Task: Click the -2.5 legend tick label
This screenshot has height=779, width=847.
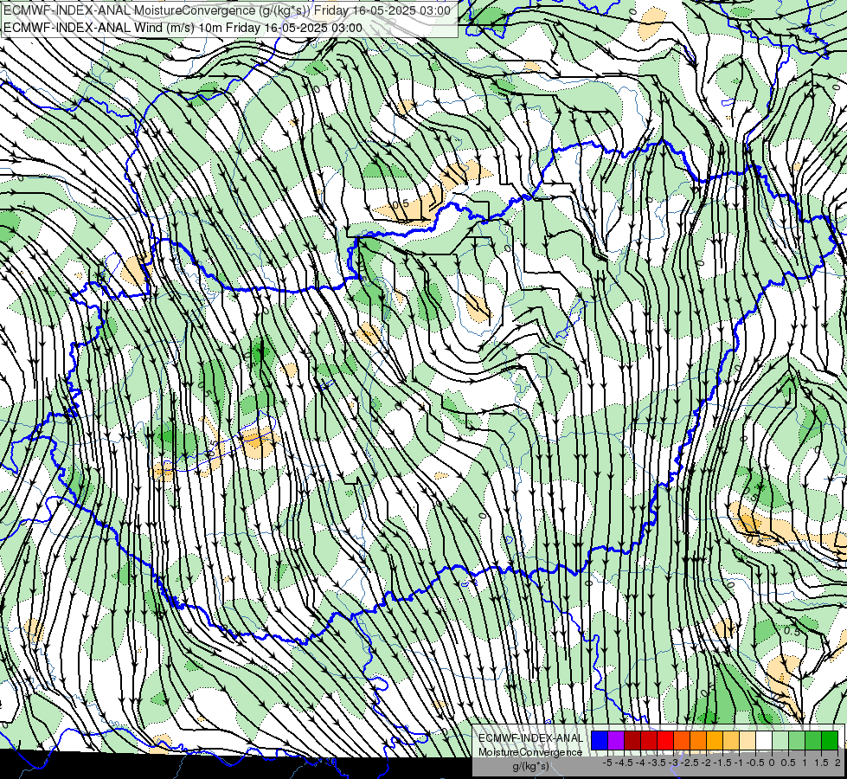Action: coord(690,763)
